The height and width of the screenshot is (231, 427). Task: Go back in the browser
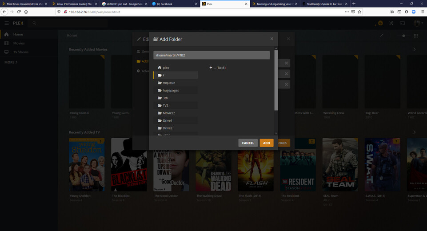[x=4, y=12]
